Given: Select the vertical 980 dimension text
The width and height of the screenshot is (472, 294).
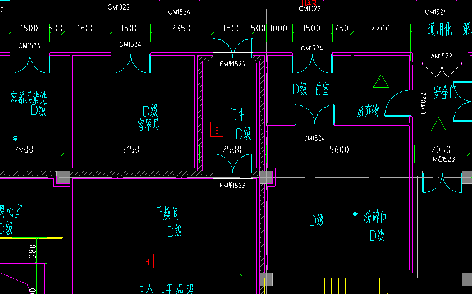Looking at the screenshot, I should 33,251.
